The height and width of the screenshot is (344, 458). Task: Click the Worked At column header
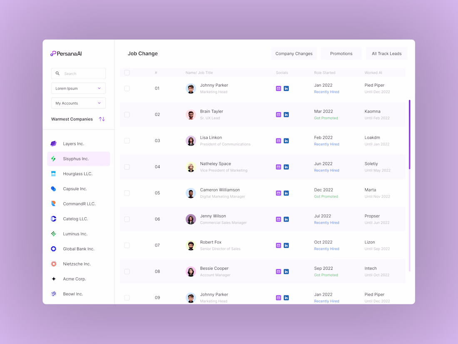coord(373,73)
